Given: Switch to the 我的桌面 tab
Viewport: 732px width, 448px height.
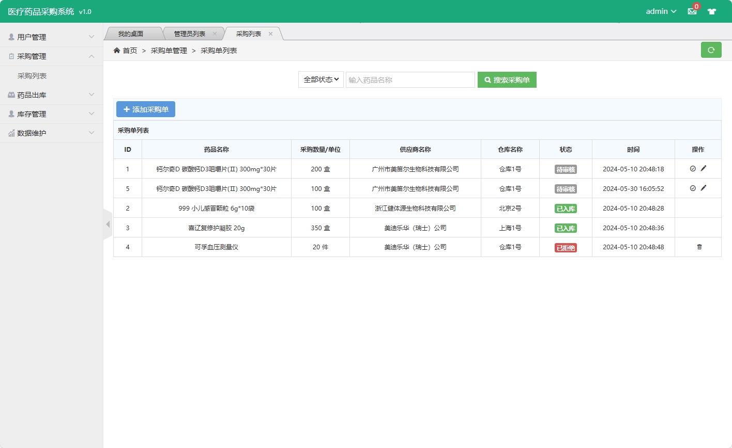Looking at the screenshot, I should click(133, 33).
